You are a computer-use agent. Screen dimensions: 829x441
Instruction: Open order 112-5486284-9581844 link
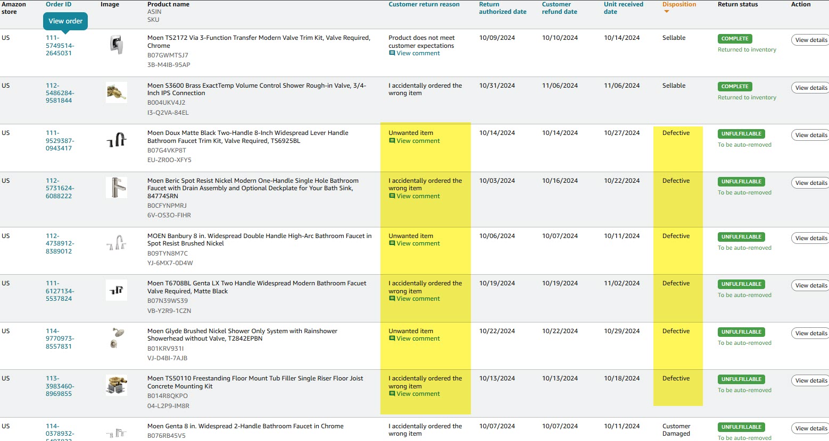[60, 93]
